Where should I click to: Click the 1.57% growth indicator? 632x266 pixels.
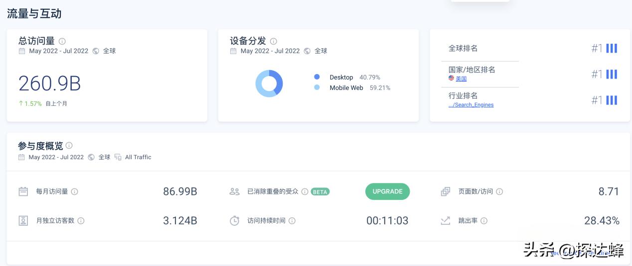tap(30, 104)
